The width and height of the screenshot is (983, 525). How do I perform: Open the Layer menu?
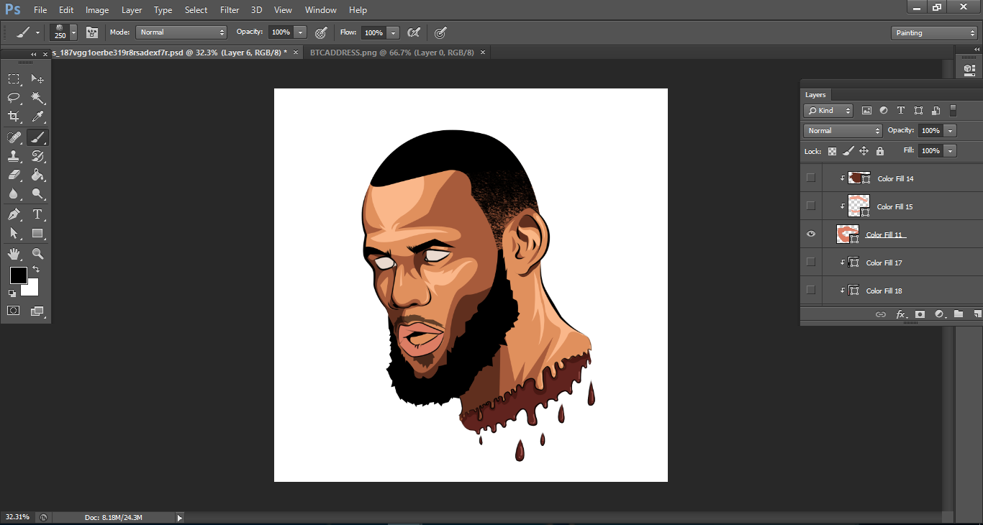pyautogui.click(x=132, y=10)
